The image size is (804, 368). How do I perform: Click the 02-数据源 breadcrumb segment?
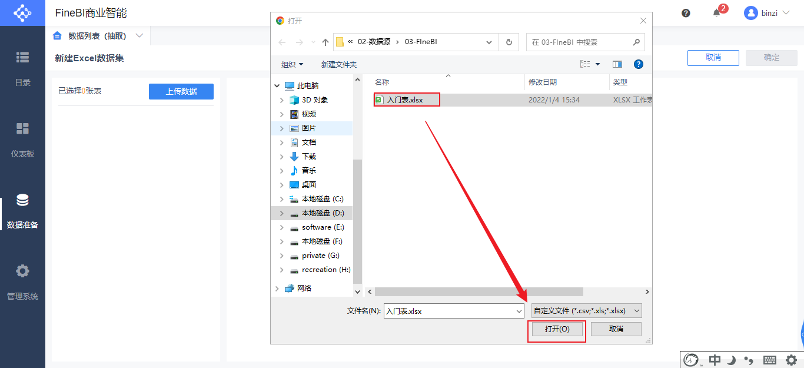tap(374, 42)
